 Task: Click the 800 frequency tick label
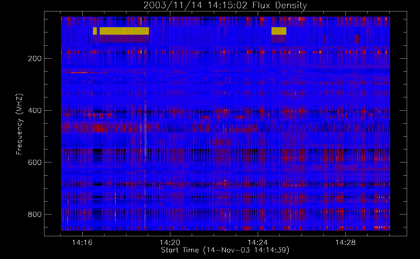tap(35, 214)
